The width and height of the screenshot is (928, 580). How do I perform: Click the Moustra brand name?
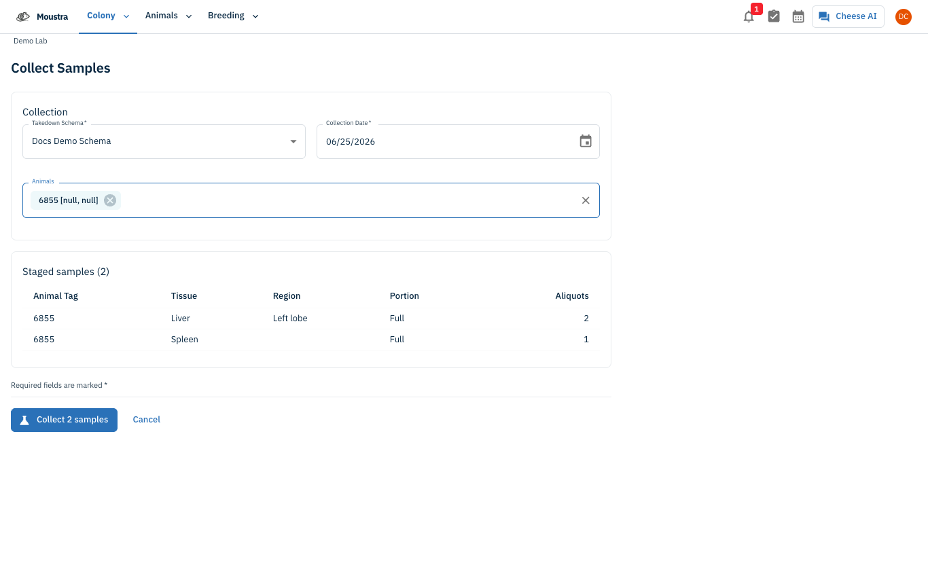pos(52,17)
